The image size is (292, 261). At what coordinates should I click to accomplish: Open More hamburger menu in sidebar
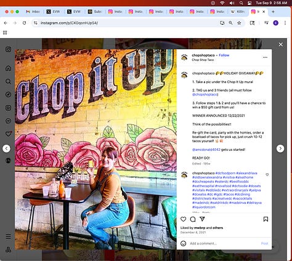click(8, 236)
